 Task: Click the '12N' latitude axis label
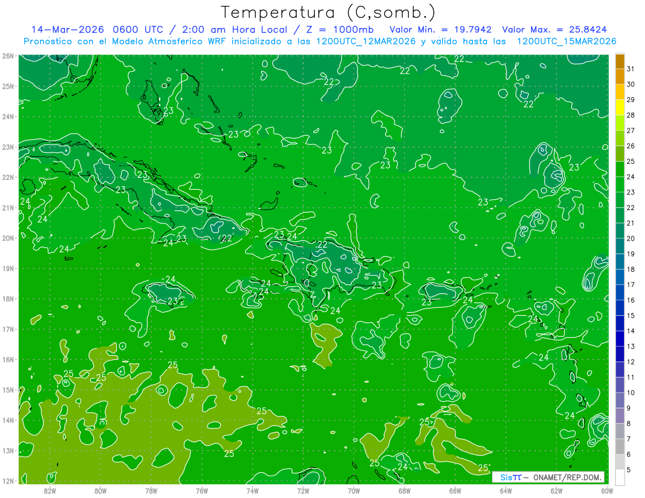click(x=8, y=481)
